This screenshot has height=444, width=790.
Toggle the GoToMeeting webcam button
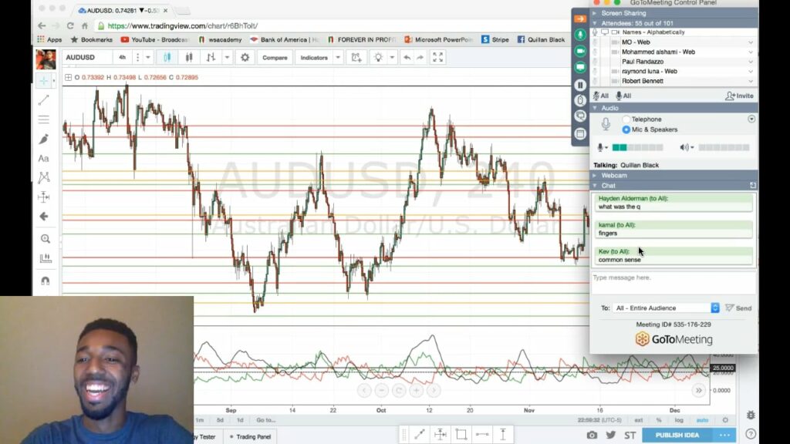click(x=580, y=51)
